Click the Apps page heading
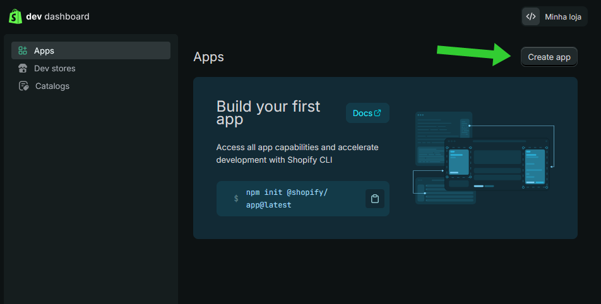 pyautogui.click(x=208, y=57)
